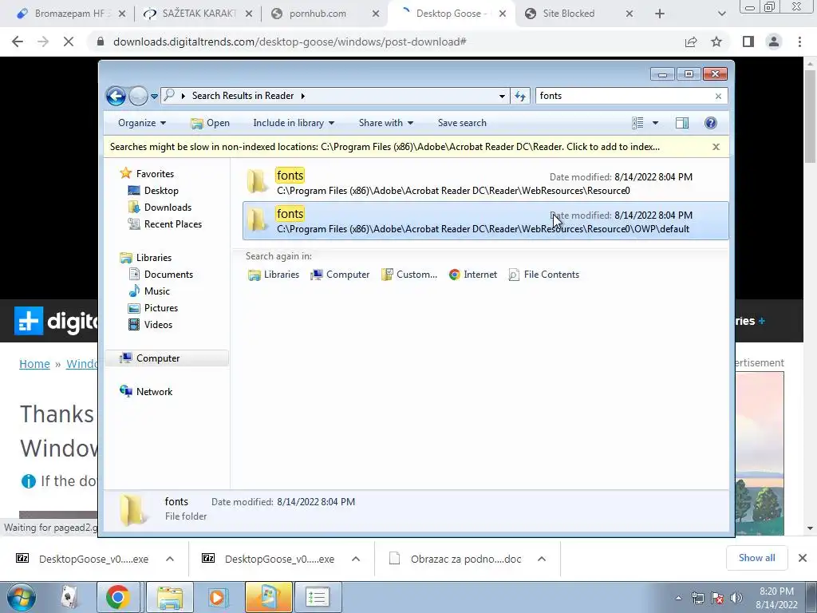Search again in File Contents
The image size is (817, 613).
tap(543, 275)
